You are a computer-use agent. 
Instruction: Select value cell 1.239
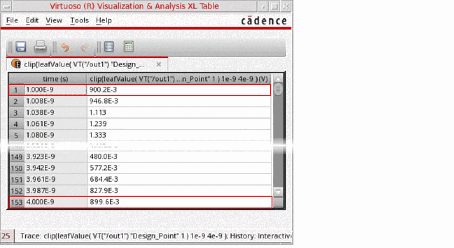tap(179, 124)
